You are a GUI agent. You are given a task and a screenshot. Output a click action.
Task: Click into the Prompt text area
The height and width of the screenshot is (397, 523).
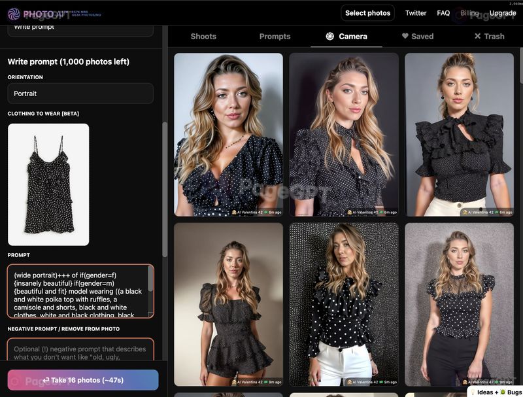point(80,291)
